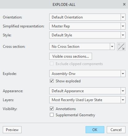This screenshot has height=136, width=128.
Task: Expand the Simplified representation dropdown arrow
Action: [x=123, y=26]
